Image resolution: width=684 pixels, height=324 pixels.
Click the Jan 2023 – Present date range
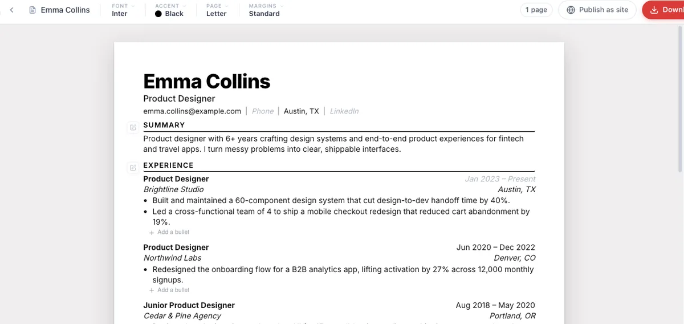500,179
